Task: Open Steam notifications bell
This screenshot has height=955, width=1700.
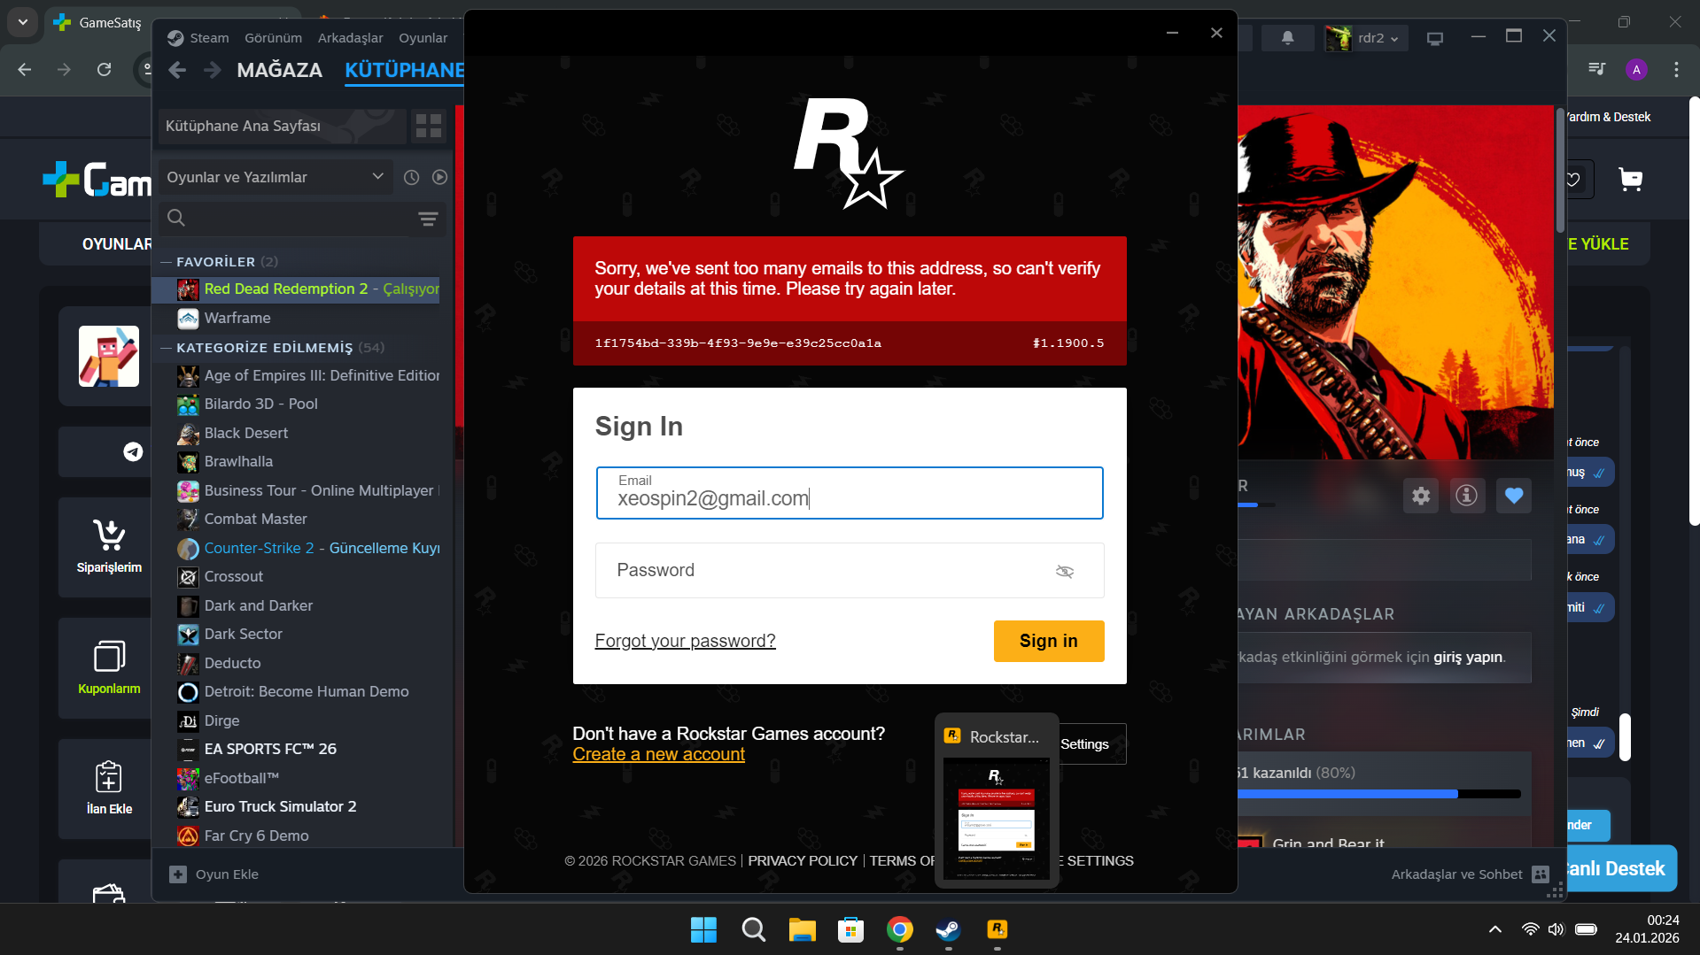Action: [1288, 38]
